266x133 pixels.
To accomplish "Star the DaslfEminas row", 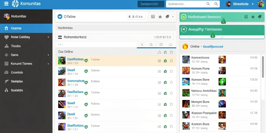I will click(x=171, y=61).
